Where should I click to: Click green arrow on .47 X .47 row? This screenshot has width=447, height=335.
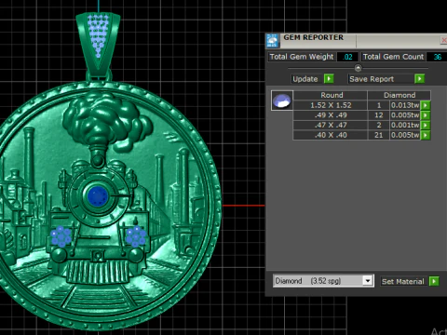coord(426,125)
